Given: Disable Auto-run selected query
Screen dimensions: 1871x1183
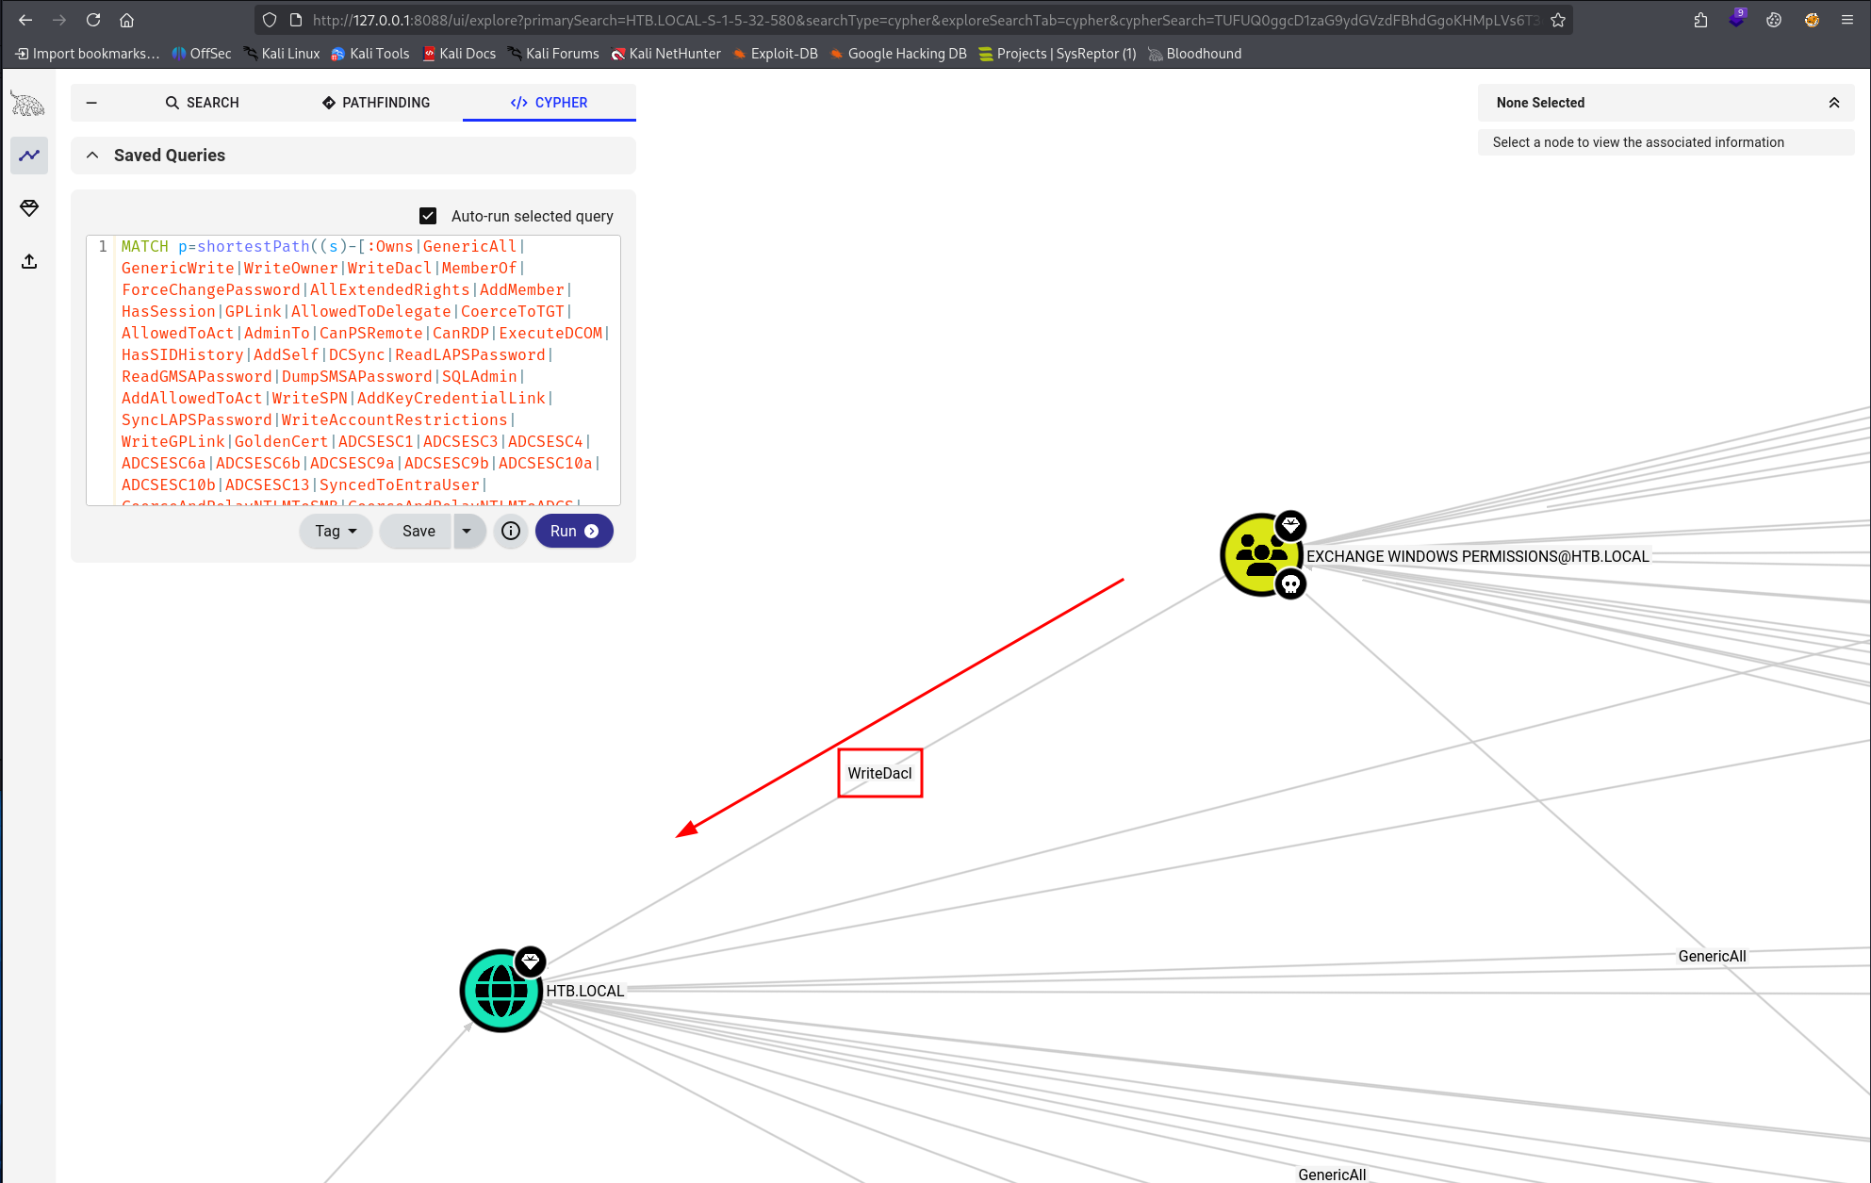Looking at the screenshot, I should pyautogui.click(x=428, y=215).
